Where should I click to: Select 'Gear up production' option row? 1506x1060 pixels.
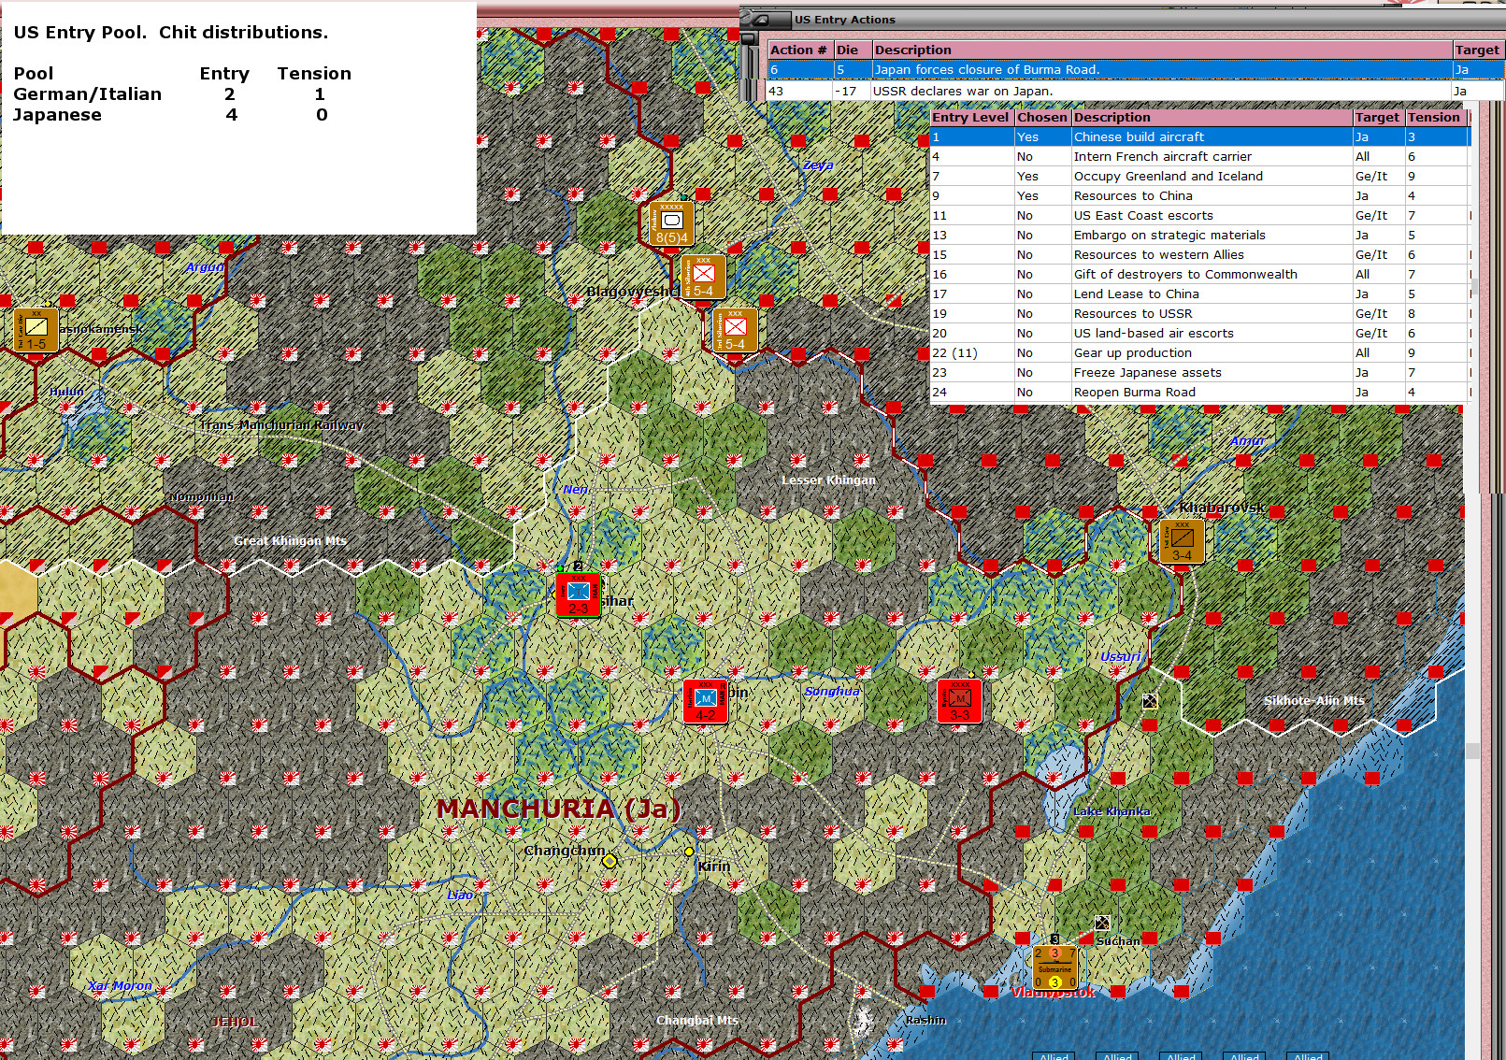1199,352
